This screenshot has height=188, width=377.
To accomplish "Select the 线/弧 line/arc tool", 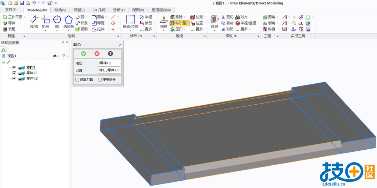I will coord(34,22).
